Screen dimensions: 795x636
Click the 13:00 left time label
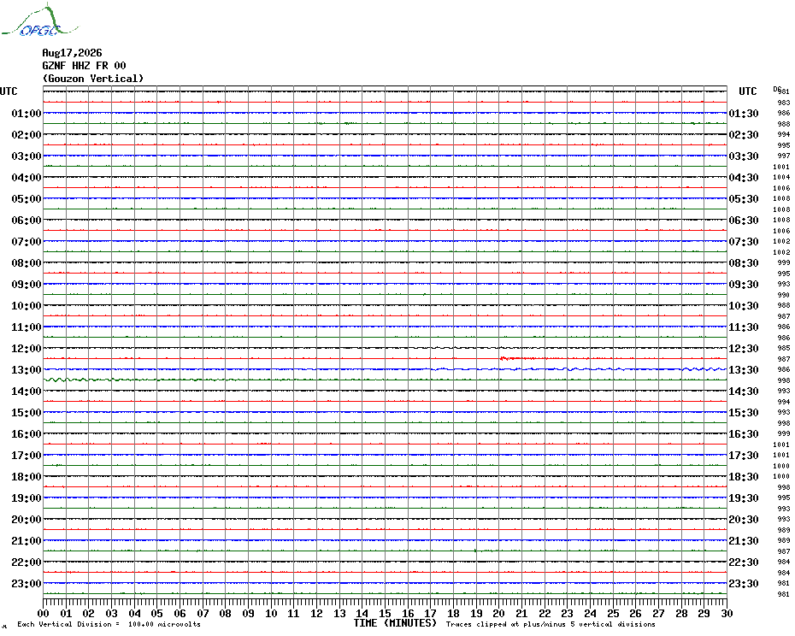26,370
